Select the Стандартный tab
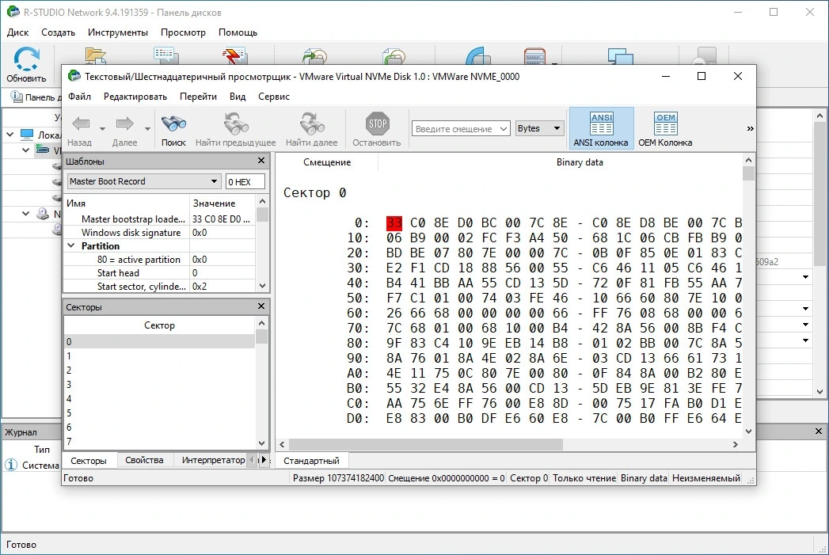Image resolution: width=829 pixels, height=555 pixels. coord(311,460)
